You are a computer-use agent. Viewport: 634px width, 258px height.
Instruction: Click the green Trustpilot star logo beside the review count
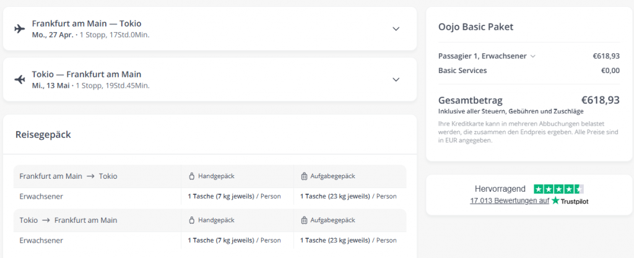coord(555,201)
